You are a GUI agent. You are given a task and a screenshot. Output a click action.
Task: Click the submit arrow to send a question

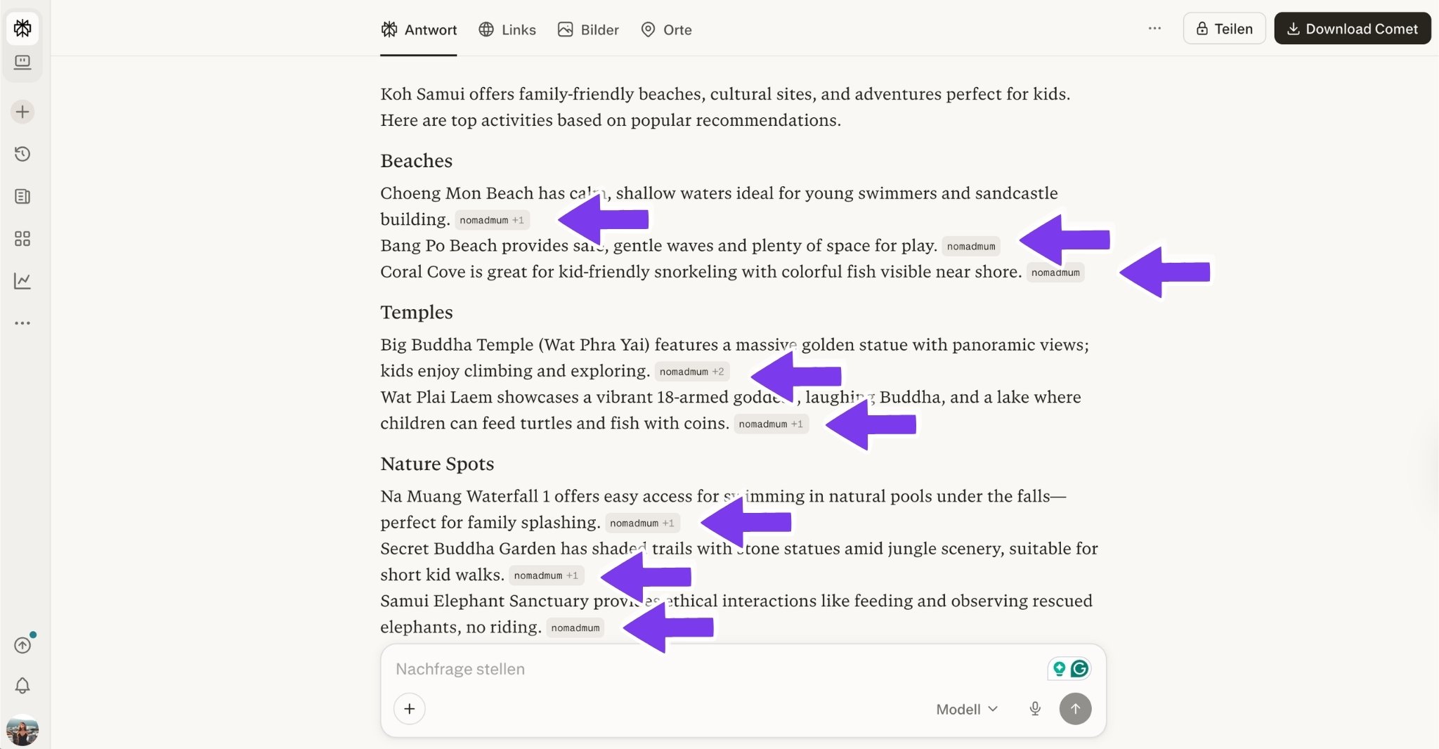point(1074,708)
